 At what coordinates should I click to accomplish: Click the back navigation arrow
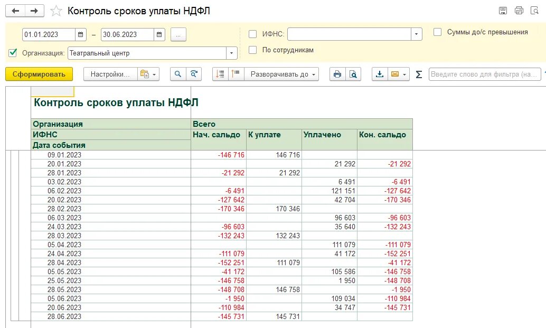coord(15,11)
